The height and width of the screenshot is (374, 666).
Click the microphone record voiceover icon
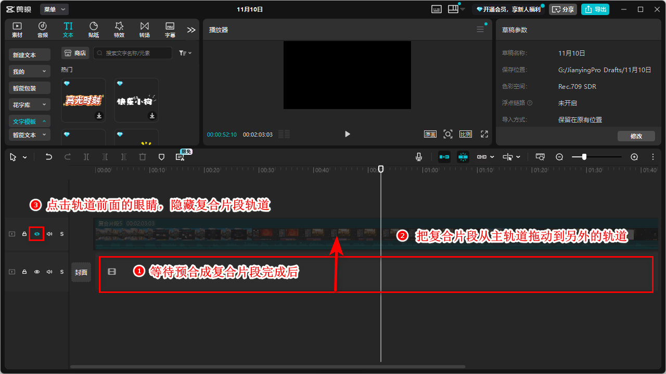click(x=419, y=157)
